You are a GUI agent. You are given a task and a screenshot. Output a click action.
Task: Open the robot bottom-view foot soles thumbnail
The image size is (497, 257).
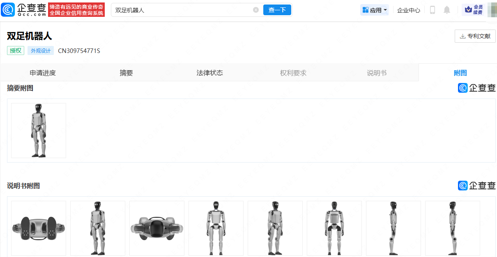[39, 228]
